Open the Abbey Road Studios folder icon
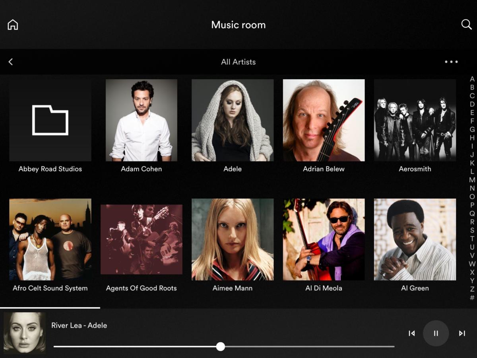477x358 pixels. (50, 120)
